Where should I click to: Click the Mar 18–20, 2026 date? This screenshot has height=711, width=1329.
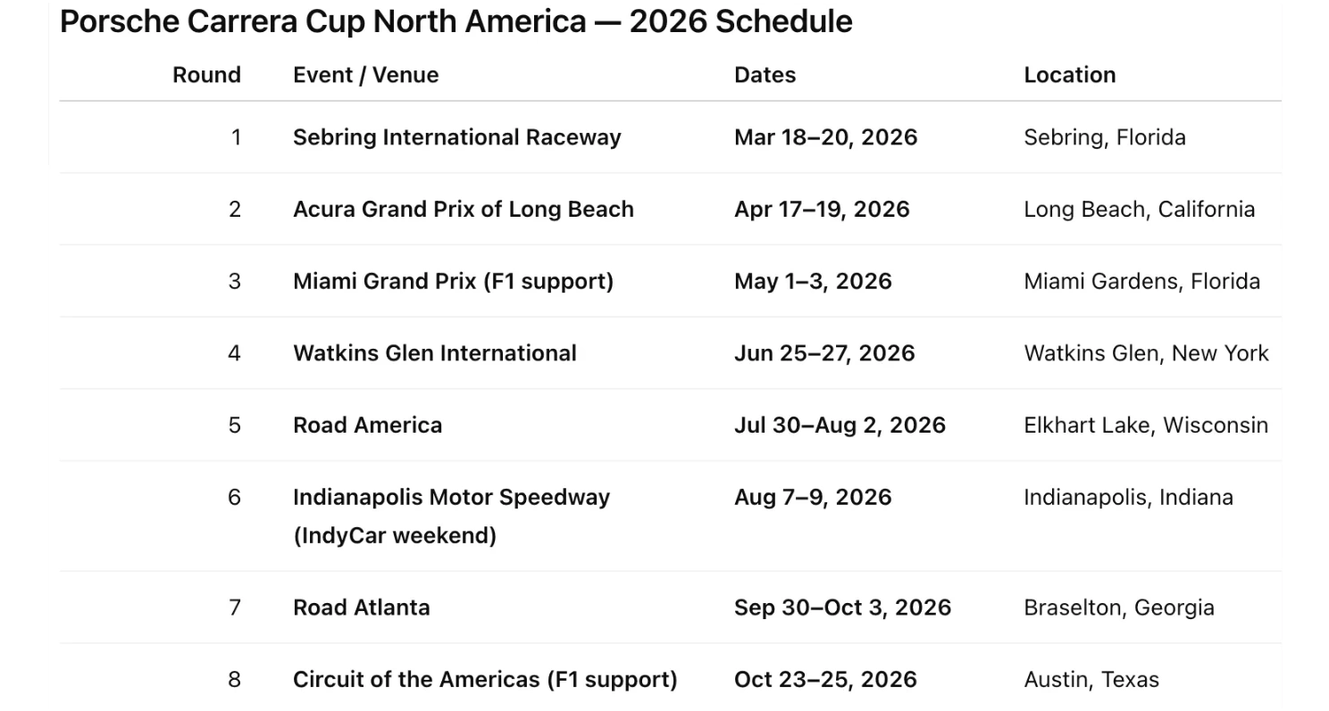pyautogui.click(x=825, y=137)
